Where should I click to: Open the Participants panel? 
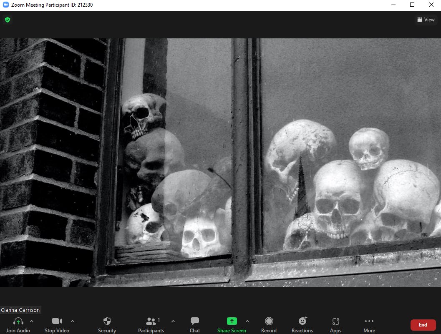click(x=151, y=321)
